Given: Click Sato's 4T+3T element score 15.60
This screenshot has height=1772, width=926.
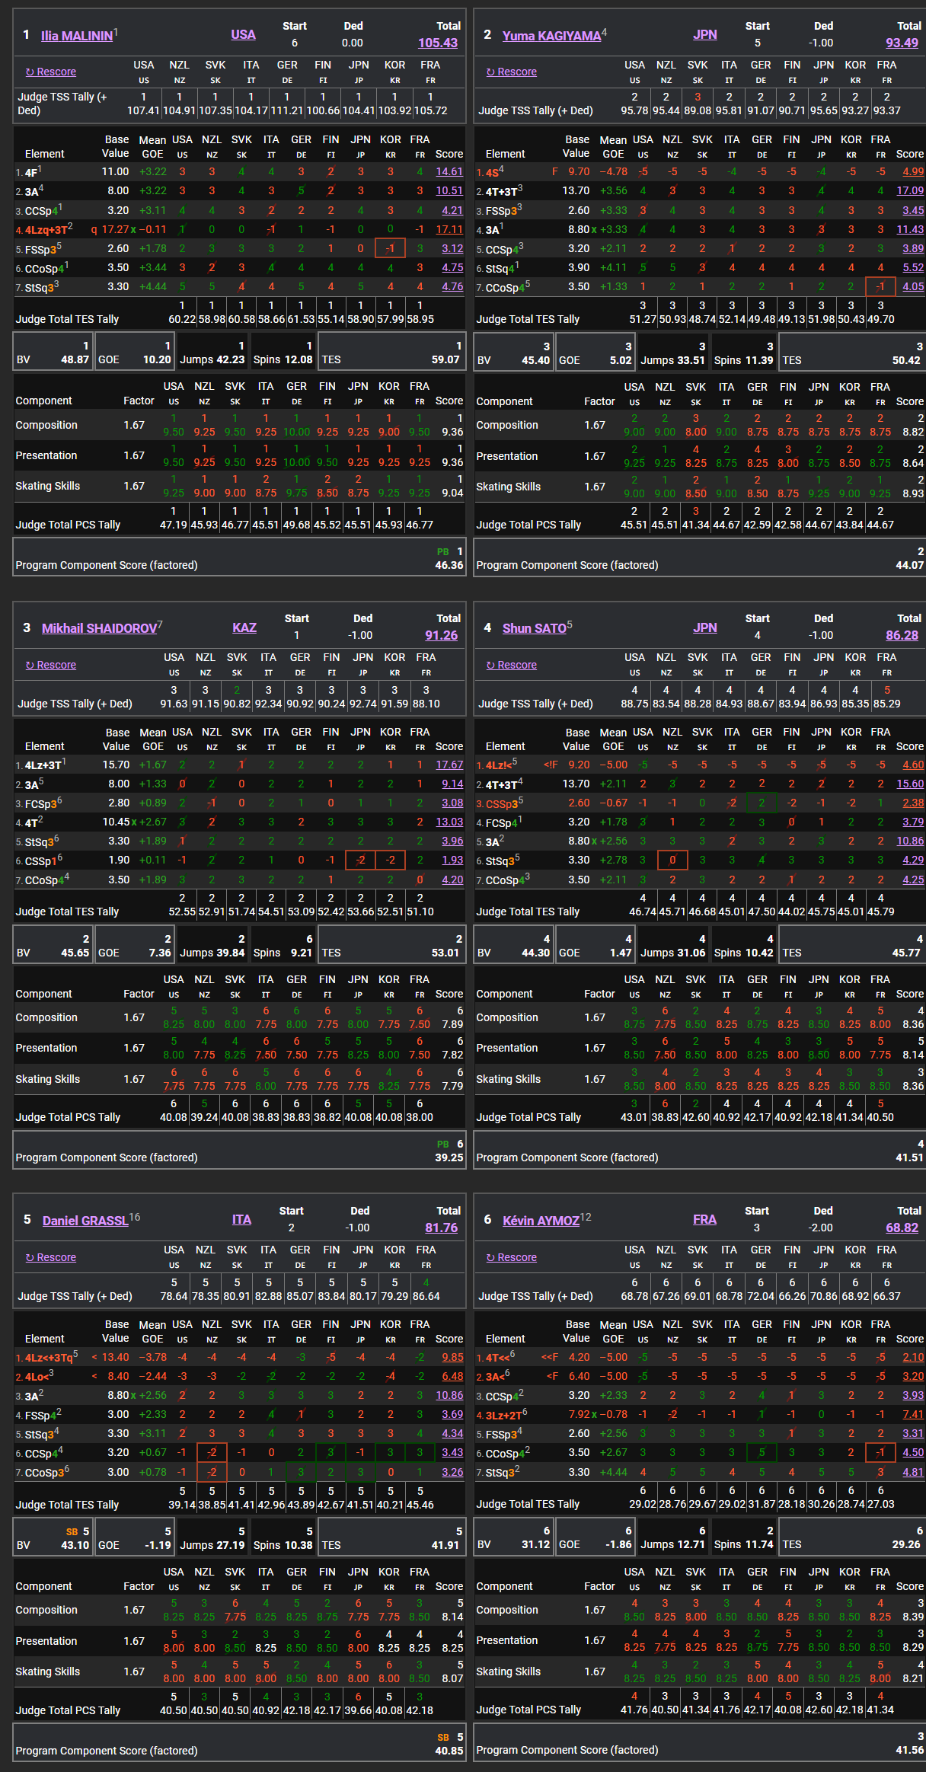Looking at the screenshot, I should click(909, 784).
